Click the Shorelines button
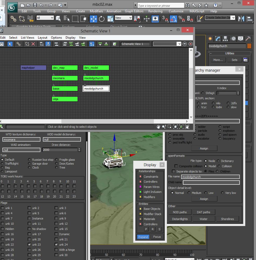This screenshot has width=256, height=260. pyautogui.click(x=227, y=219)
